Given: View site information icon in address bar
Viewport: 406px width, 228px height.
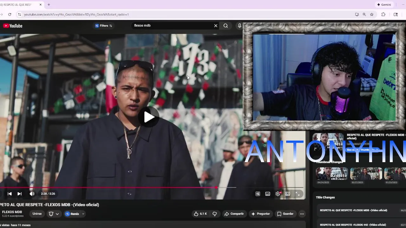Looking at the screenshot, I should click(x=19, y=14).
